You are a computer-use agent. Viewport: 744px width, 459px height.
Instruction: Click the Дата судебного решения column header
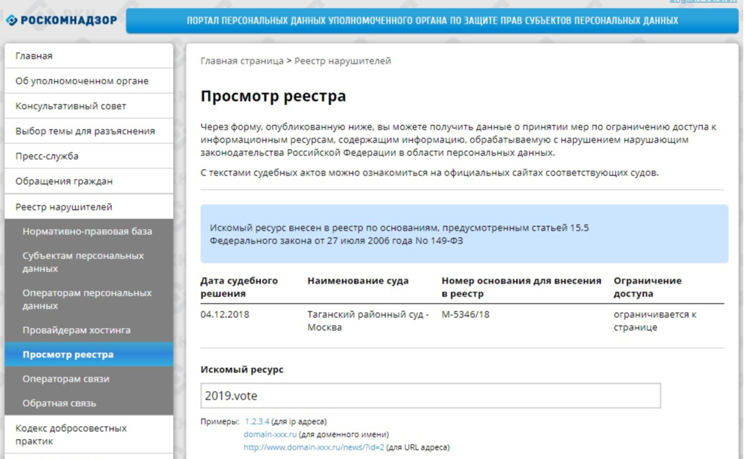239,287
